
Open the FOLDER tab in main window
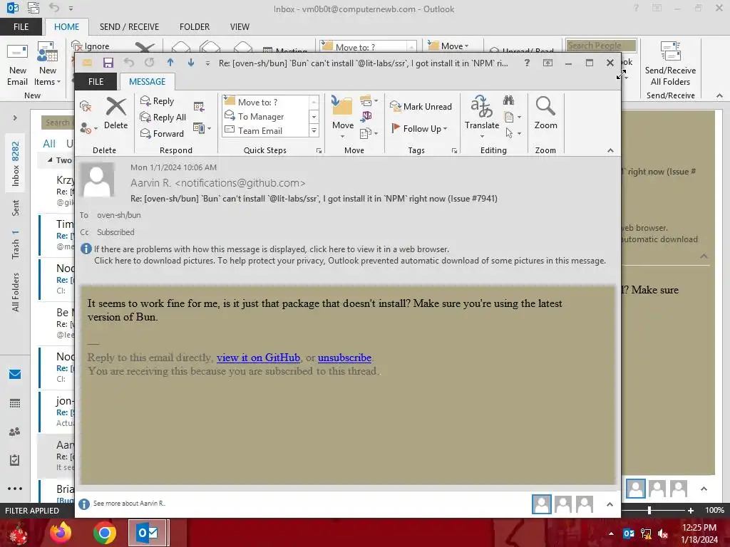tap(195, 27)
